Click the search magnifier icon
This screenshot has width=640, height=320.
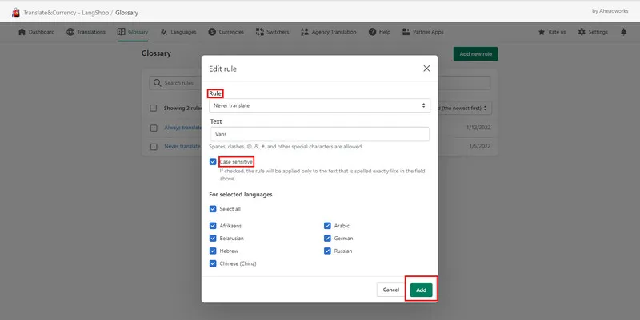(x=157, y=83)
